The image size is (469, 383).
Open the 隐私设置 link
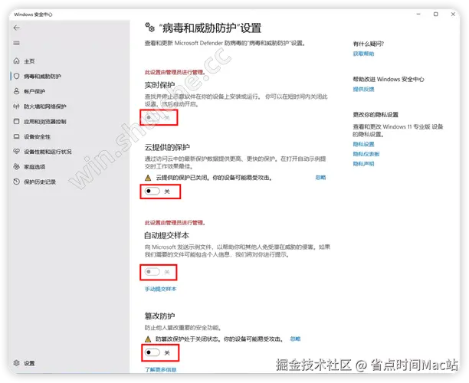pyautogui.click(x=363, y=144)
